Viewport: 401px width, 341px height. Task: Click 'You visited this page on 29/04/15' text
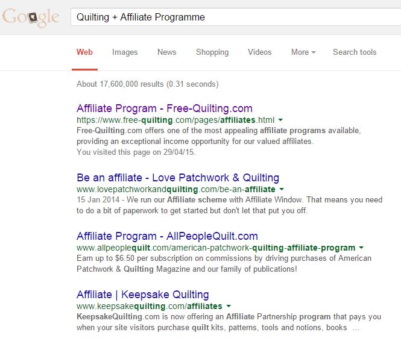click(136, 152)
